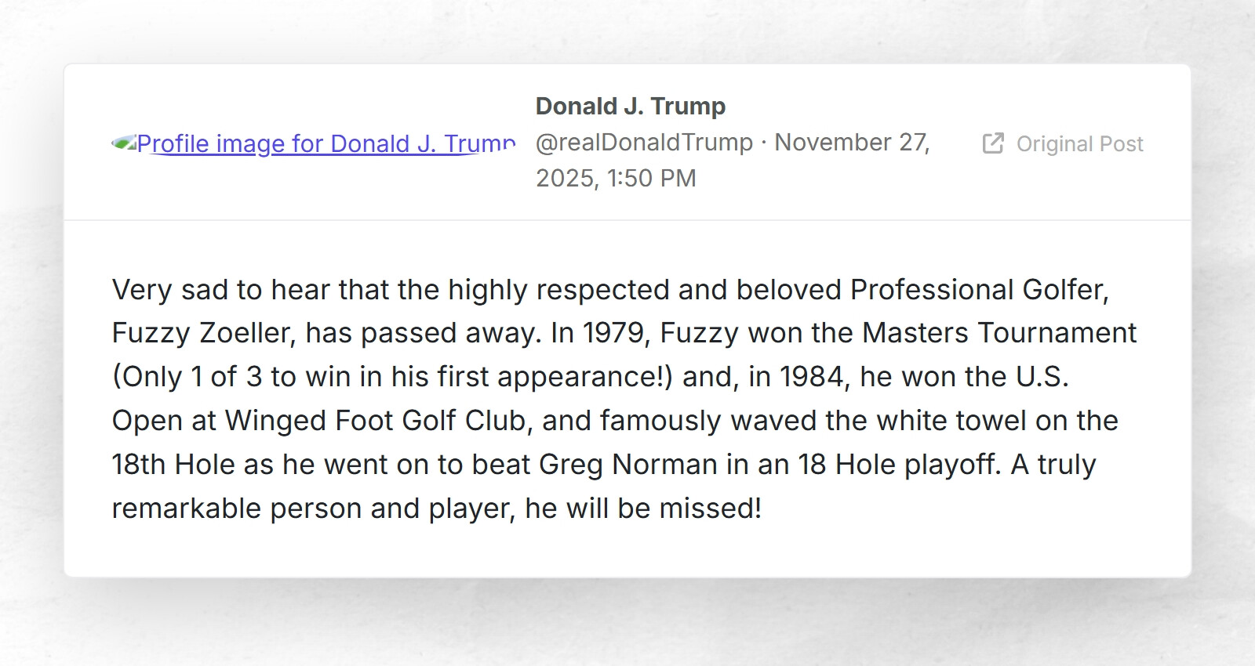The width and height of the screenshot is (1255, 666).
Task: Click the November 27, 2025 date
Action: point(852,143)
